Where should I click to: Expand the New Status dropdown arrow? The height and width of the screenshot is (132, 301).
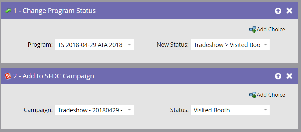(x=266, y=45)
